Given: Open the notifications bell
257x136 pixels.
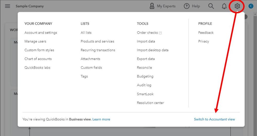Looking at the screenshot, I should coord(224,6).
